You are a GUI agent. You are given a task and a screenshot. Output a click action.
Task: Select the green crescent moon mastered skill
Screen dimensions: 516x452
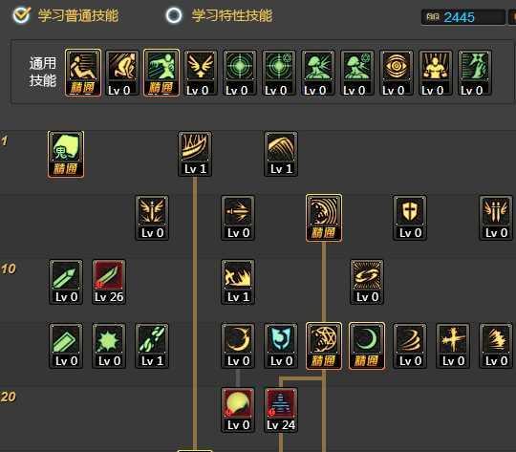367,346
